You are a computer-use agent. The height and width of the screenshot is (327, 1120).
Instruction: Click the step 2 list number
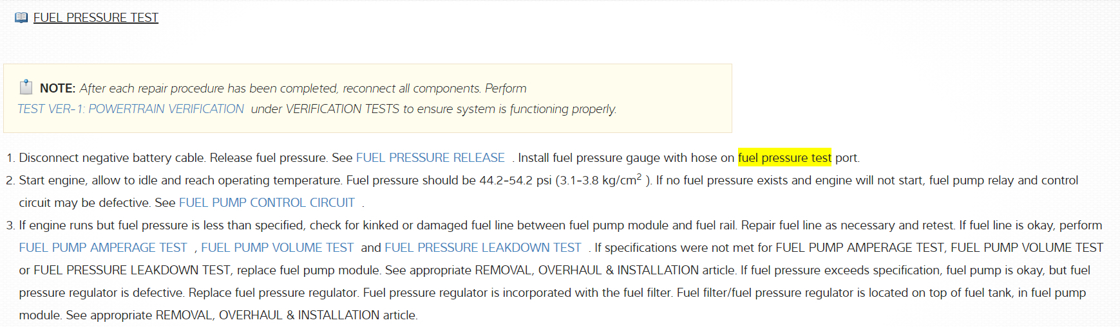pos(10,181)
